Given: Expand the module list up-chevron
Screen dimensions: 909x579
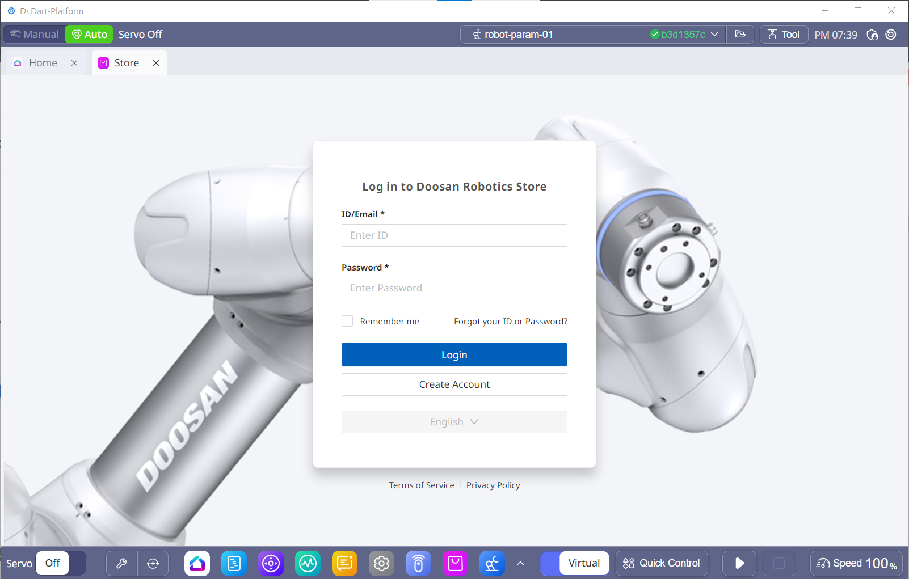Looking at the screenshot, I should pos(520,563).
